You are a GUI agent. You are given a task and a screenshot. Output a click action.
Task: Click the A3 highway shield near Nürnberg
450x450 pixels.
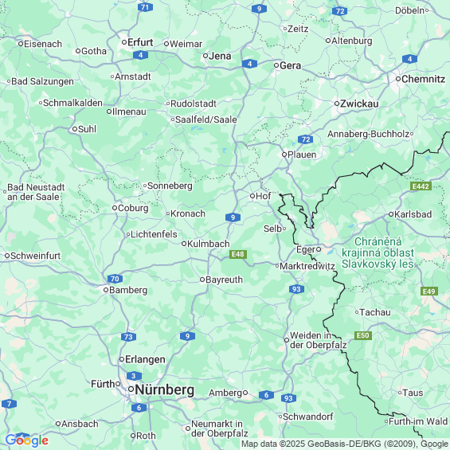134,376
